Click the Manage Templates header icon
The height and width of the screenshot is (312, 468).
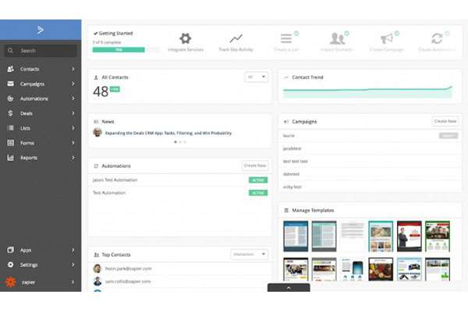(x=286, y=210)
